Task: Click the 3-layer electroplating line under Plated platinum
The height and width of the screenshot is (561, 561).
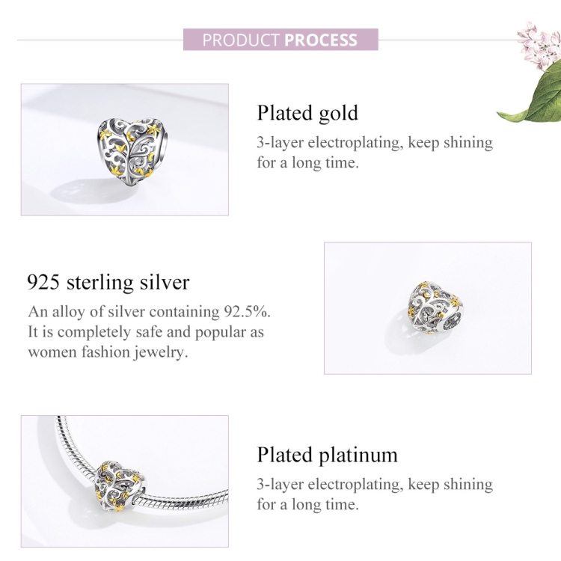Action: pos(375,484)
